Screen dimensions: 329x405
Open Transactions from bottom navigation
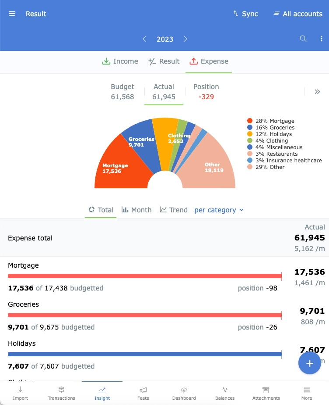61,393
